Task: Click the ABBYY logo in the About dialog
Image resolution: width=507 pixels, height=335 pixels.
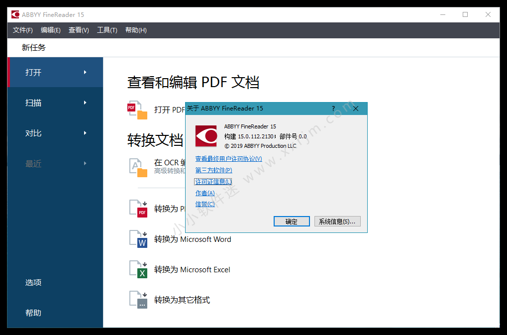Action: point(206,136)
